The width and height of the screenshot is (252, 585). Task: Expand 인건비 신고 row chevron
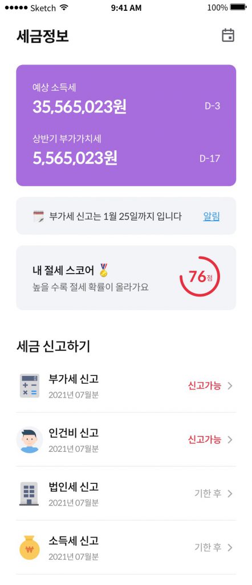pyautogui.click(x=230, y=440)
